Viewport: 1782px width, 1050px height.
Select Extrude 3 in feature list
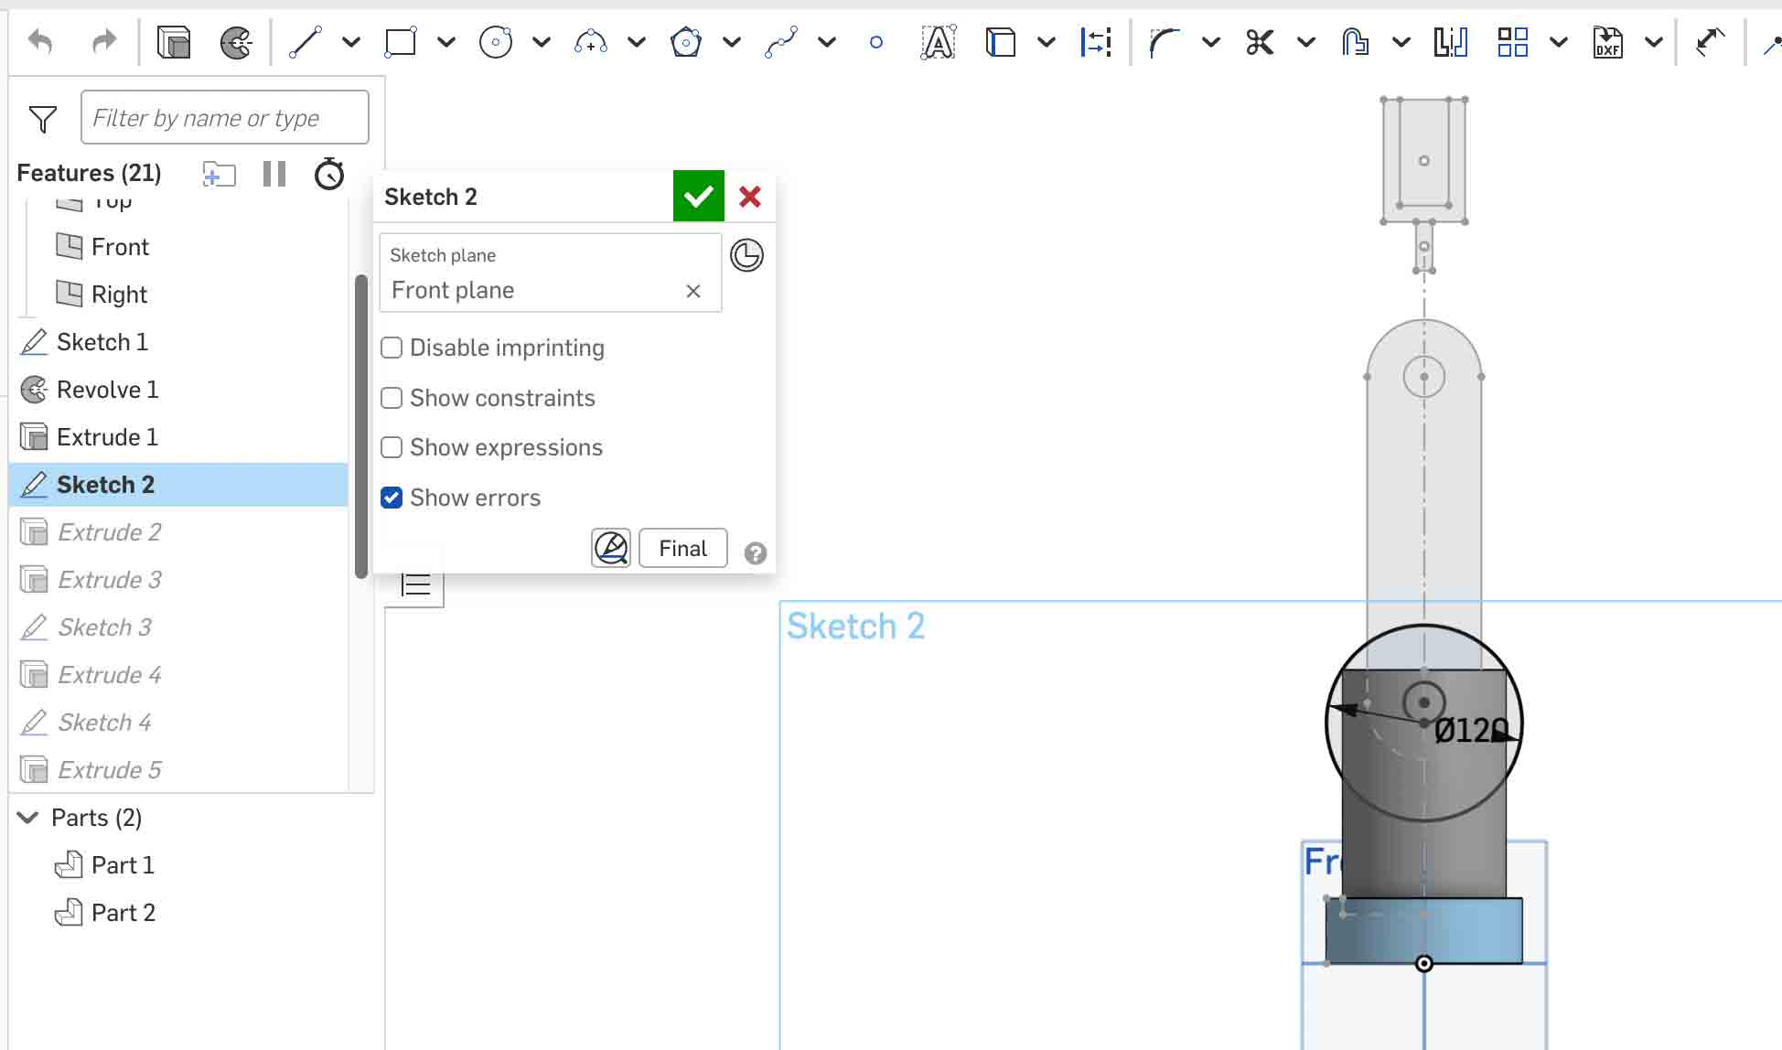coord(111,579)
